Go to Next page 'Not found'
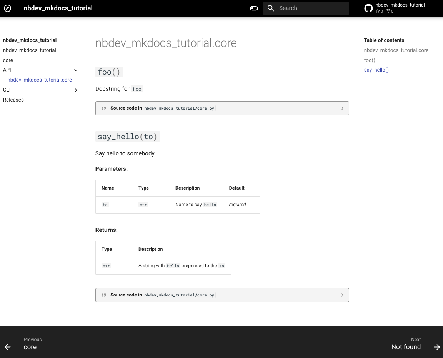Image resolution: width=443 pixels, height=358 pixels. click(406, 347)
